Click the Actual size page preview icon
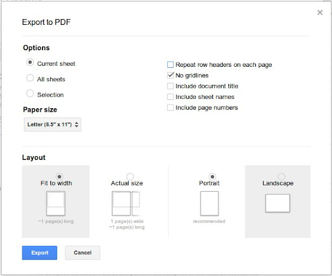The height and width of the screenshot is (276, 332). (126, 204)
